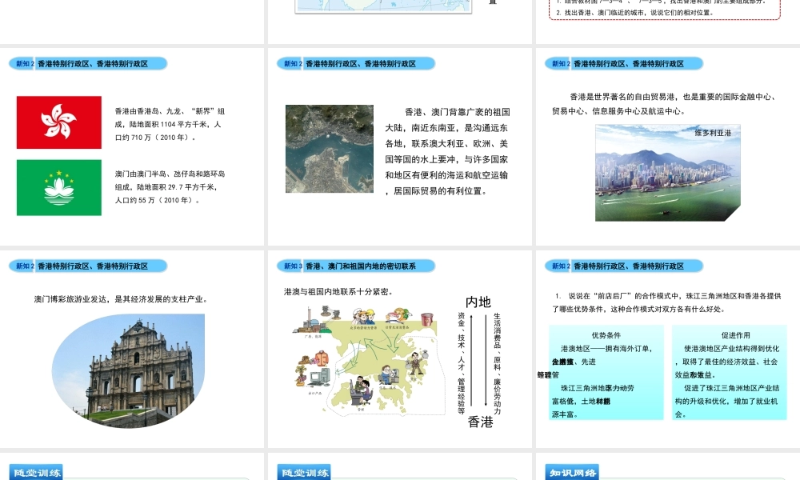800x480 pixels.
Task: Select the paragraph starting 澳门由澳门半岛
Action: click(170, 186)
